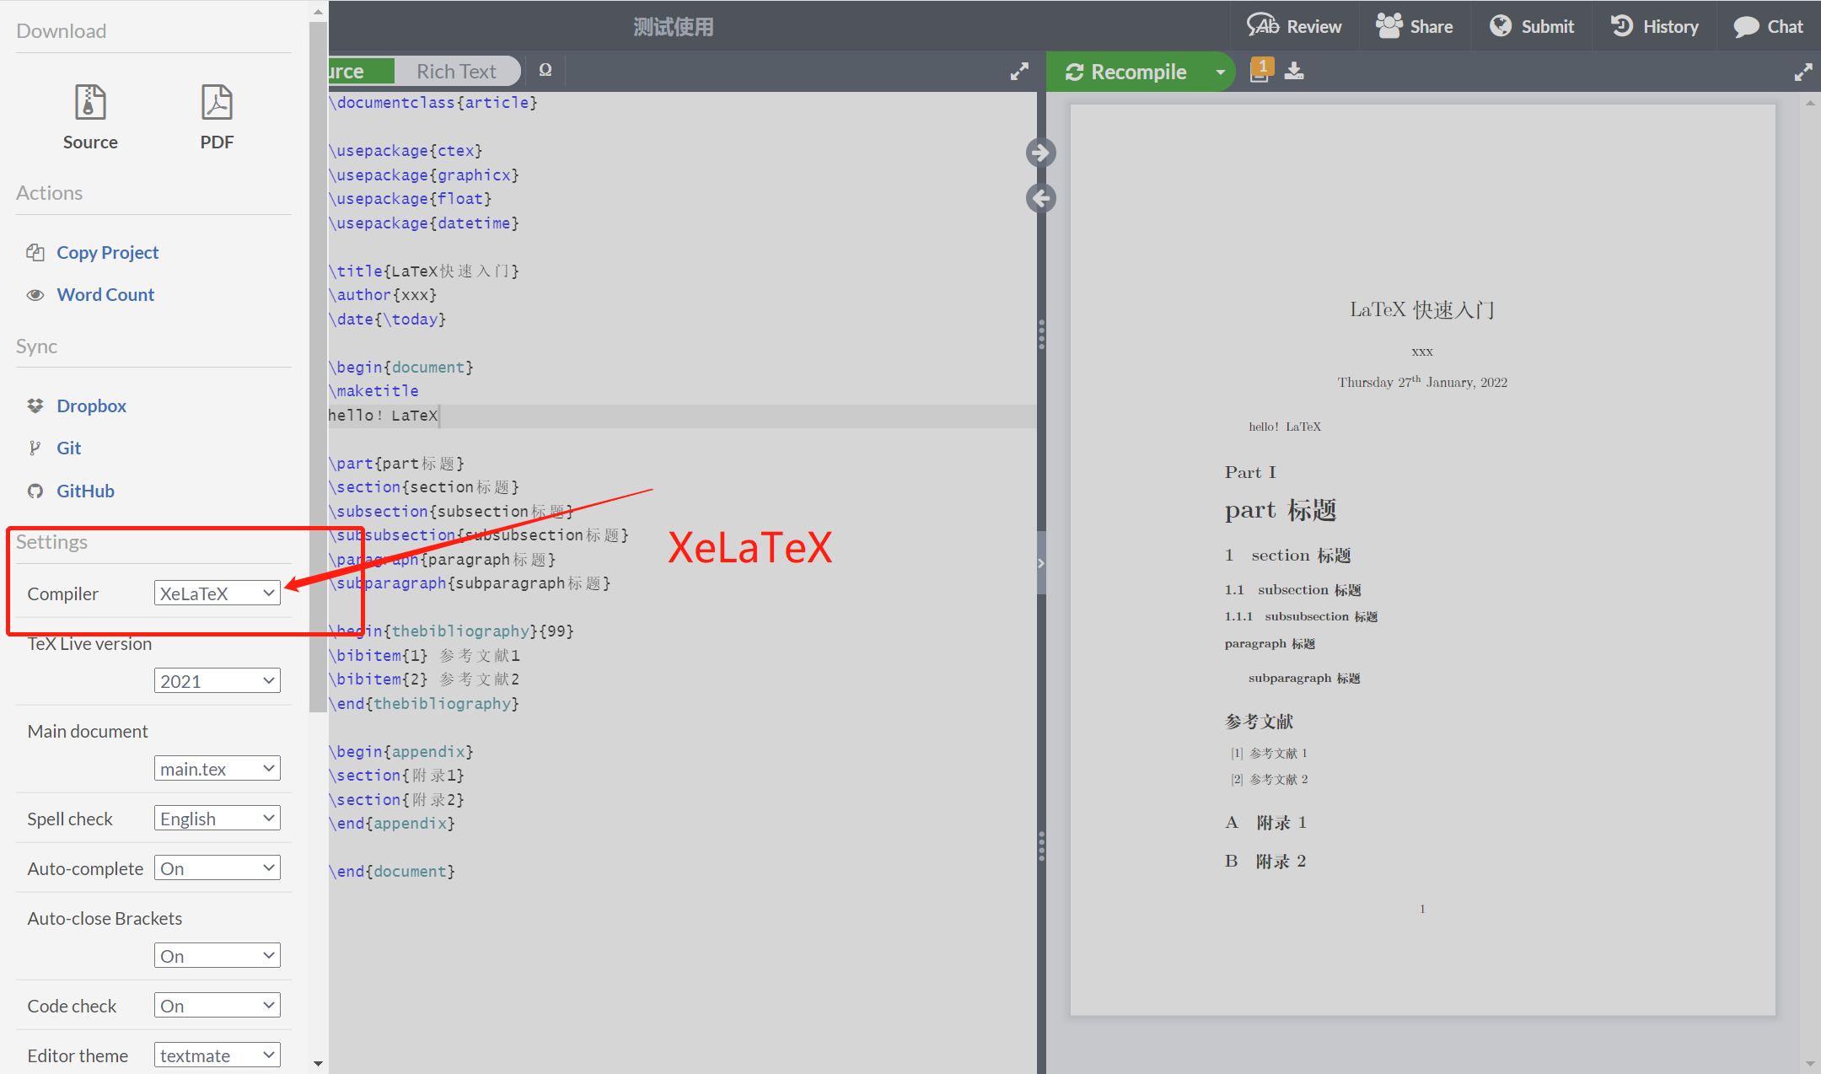The width and height of the screenshot is (1821, 1074).
Task: Open GitHub sync options
Action: coord(85,491)
